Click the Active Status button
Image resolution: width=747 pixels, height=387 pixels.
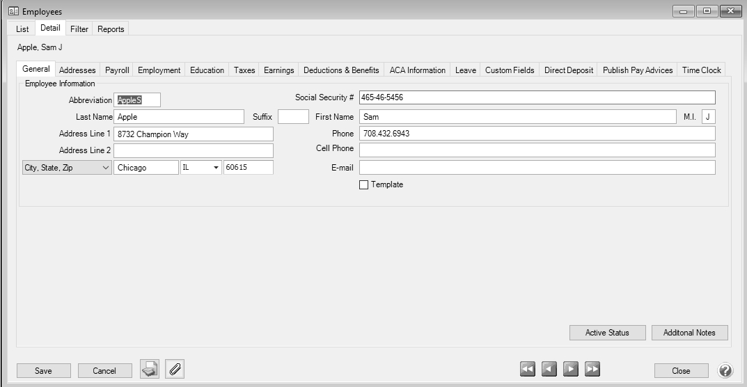[607, 333]
